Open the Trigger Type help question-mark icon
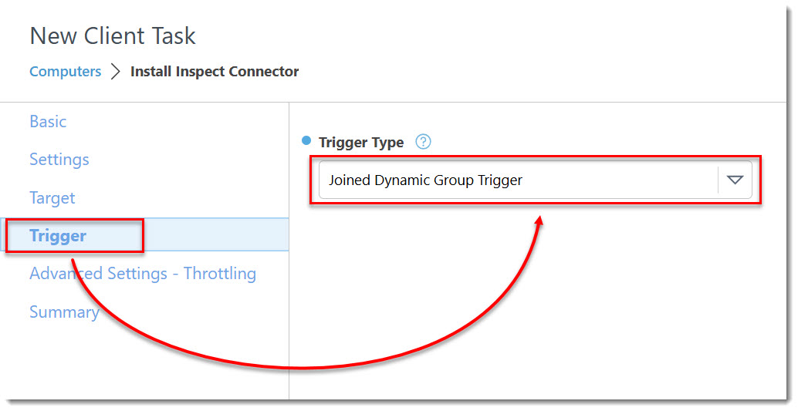Screen dimensions: 798x411 pyautogui.click(x=423, y=141)
